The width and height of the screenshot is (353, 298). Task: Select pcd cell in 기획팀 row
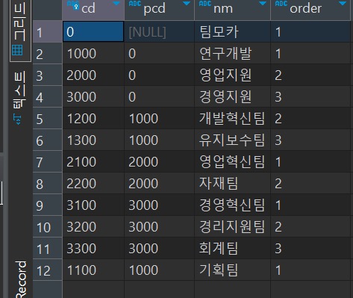tap(159, 270)
